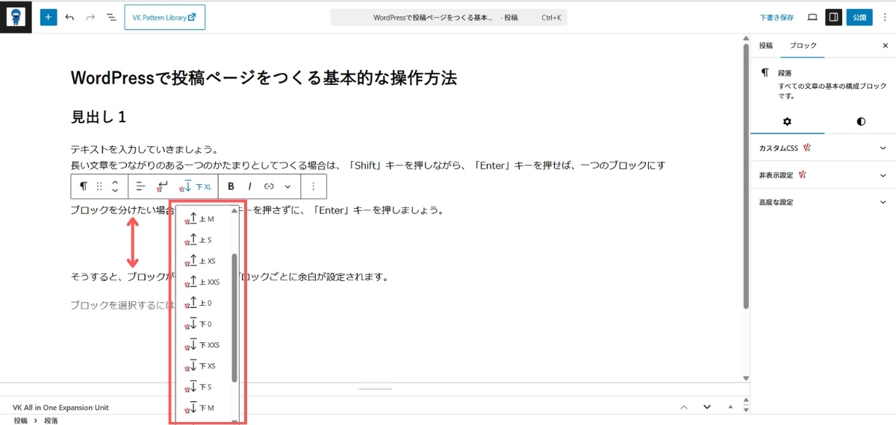The image size is (896, 425).
Task: Click the up chevron in VK All in One panel
Action: tap(683, 407)
